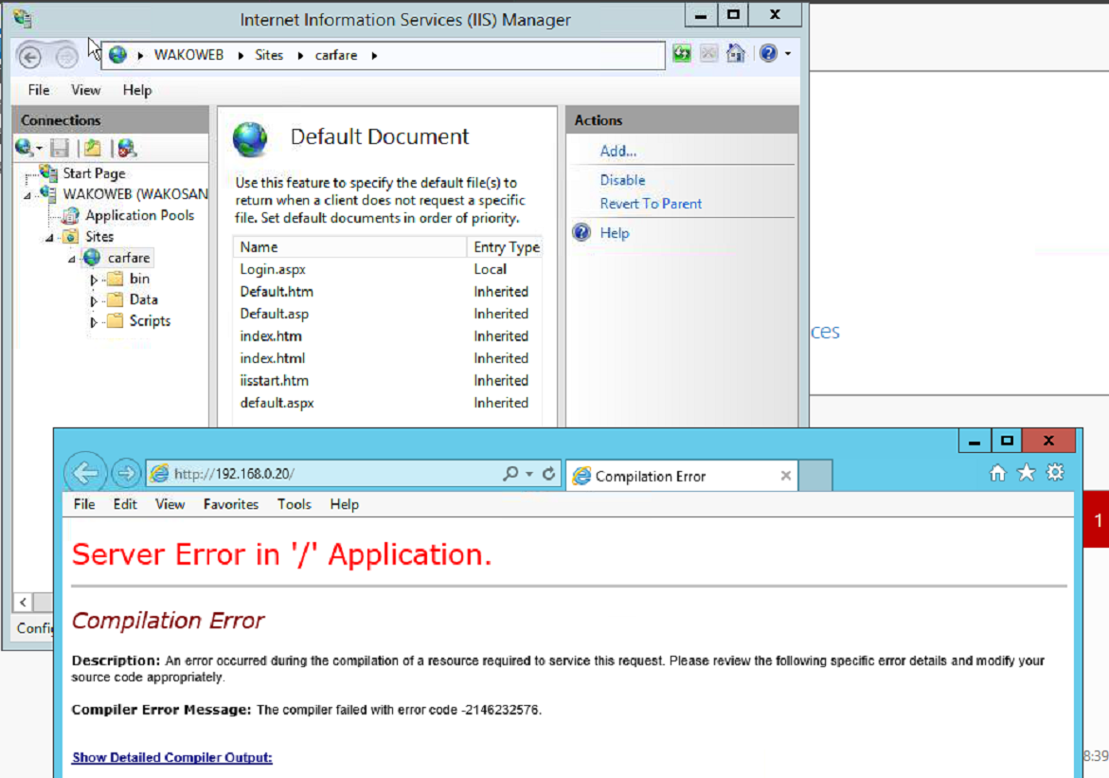Expand the bin folder node
1109x778 pixels.
pos(94,280)
